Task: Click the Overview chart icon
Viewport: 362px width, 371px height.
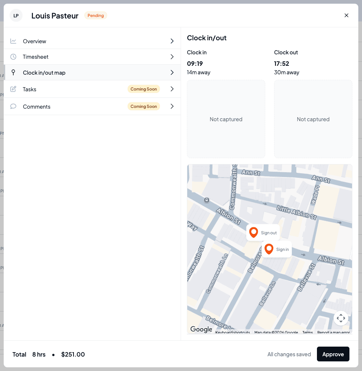Action: (x=13, y=41)
